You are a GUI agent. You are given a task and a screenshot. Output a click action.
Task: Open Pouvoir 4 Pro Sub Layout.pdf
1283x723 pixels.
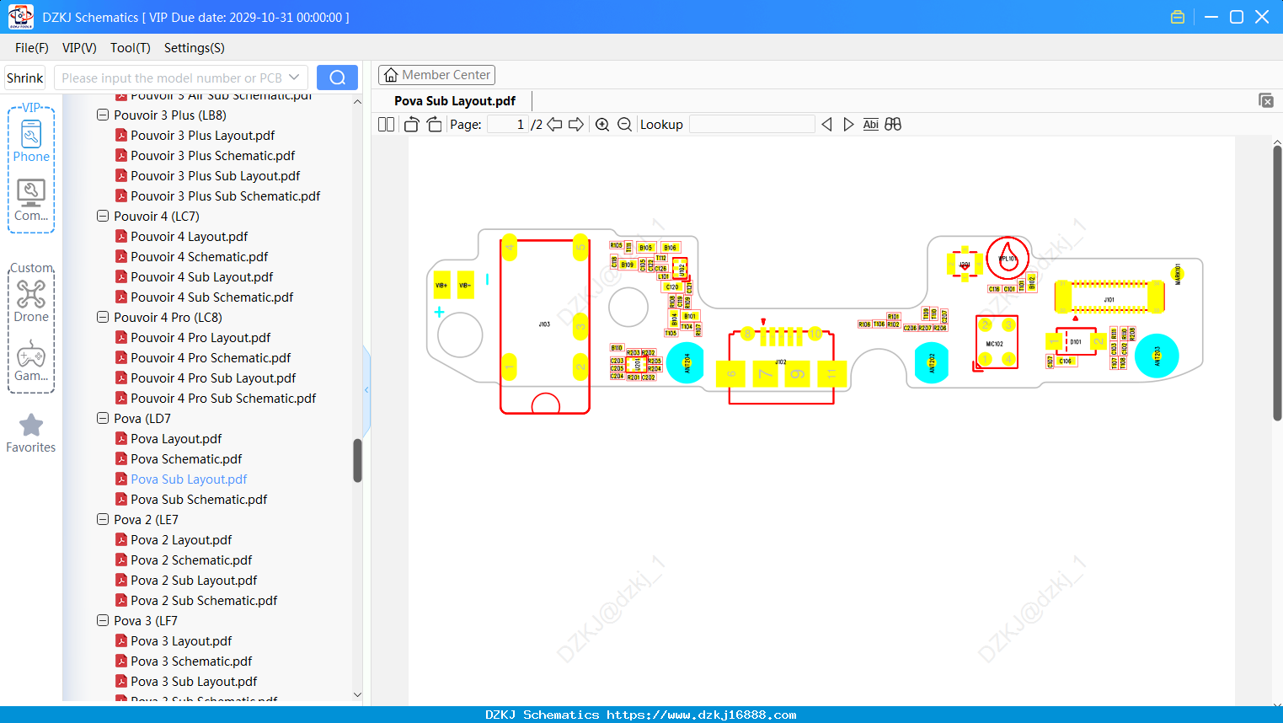pos(214,378)
